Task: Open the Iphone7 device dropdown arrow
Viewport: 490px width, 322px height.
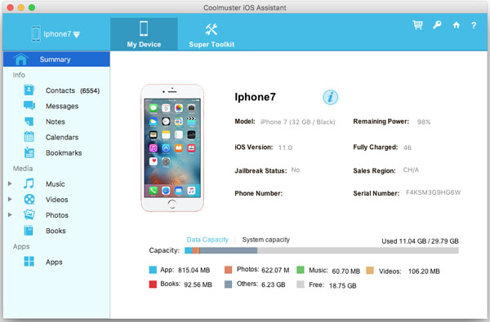Action: pyautogui.click(x=77, y=34)
